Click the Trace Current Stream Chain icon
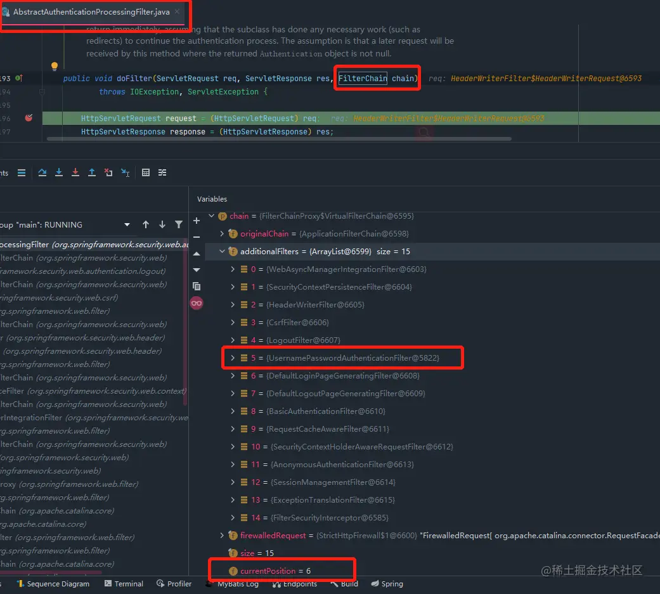The height and width of the screenshot is (594, 660). [162, 172]
